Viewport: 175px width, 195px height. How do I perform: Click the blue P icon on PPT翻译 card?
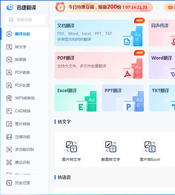tap(129, 107)
